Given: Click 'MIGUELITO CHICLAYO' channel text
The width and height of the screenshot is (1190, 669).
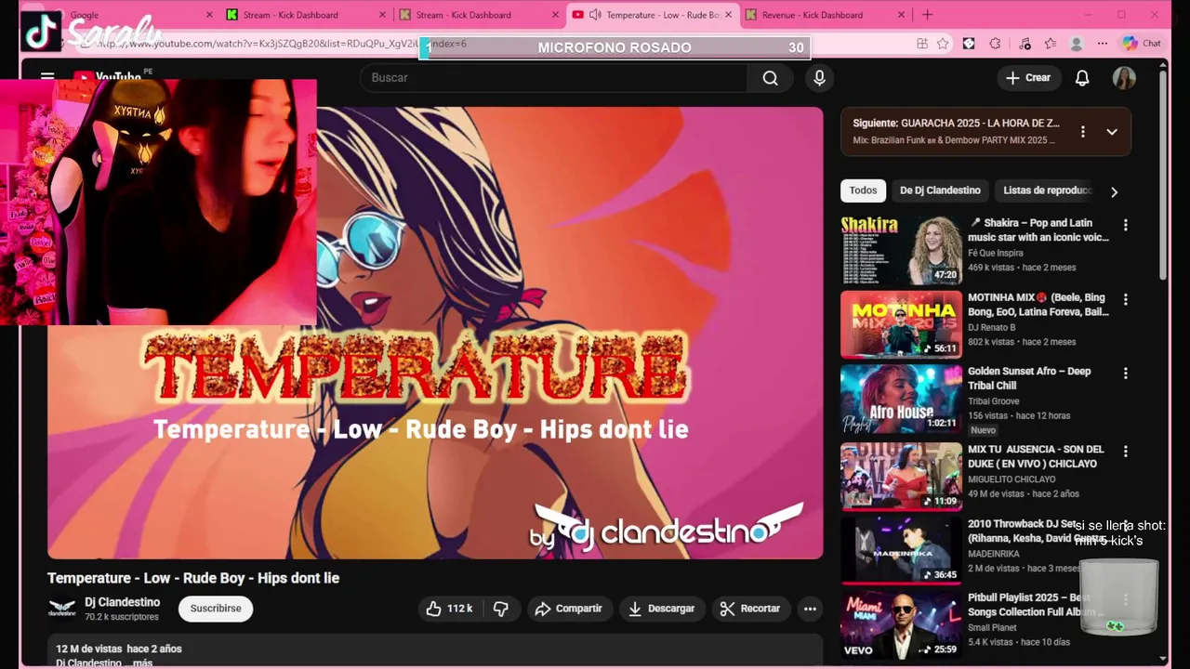Looking at the screenshot, I should pyautogui.click(x=1011, y=479).
